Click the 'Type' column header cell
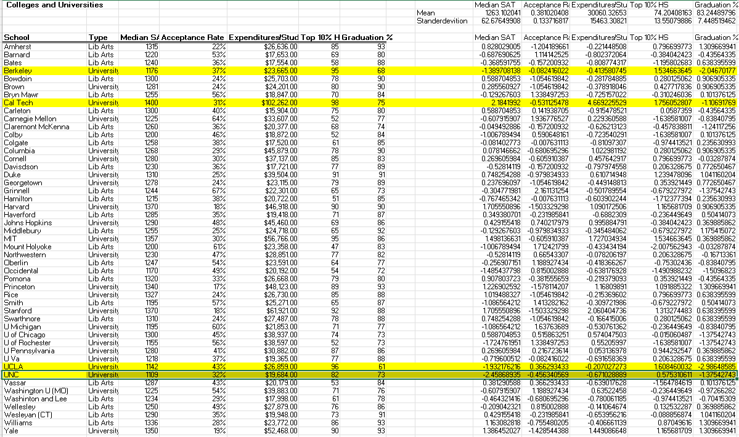Viewport: 739px width, 437px height. tap(98, 37)
